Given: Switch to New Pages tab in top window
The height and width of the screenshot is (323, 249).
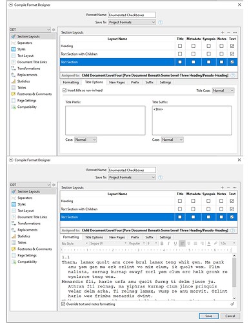Looking at the screenshot, I should point(117,83).
